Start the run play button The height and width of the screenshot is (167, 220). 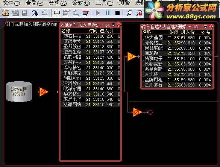click(98, 13)
